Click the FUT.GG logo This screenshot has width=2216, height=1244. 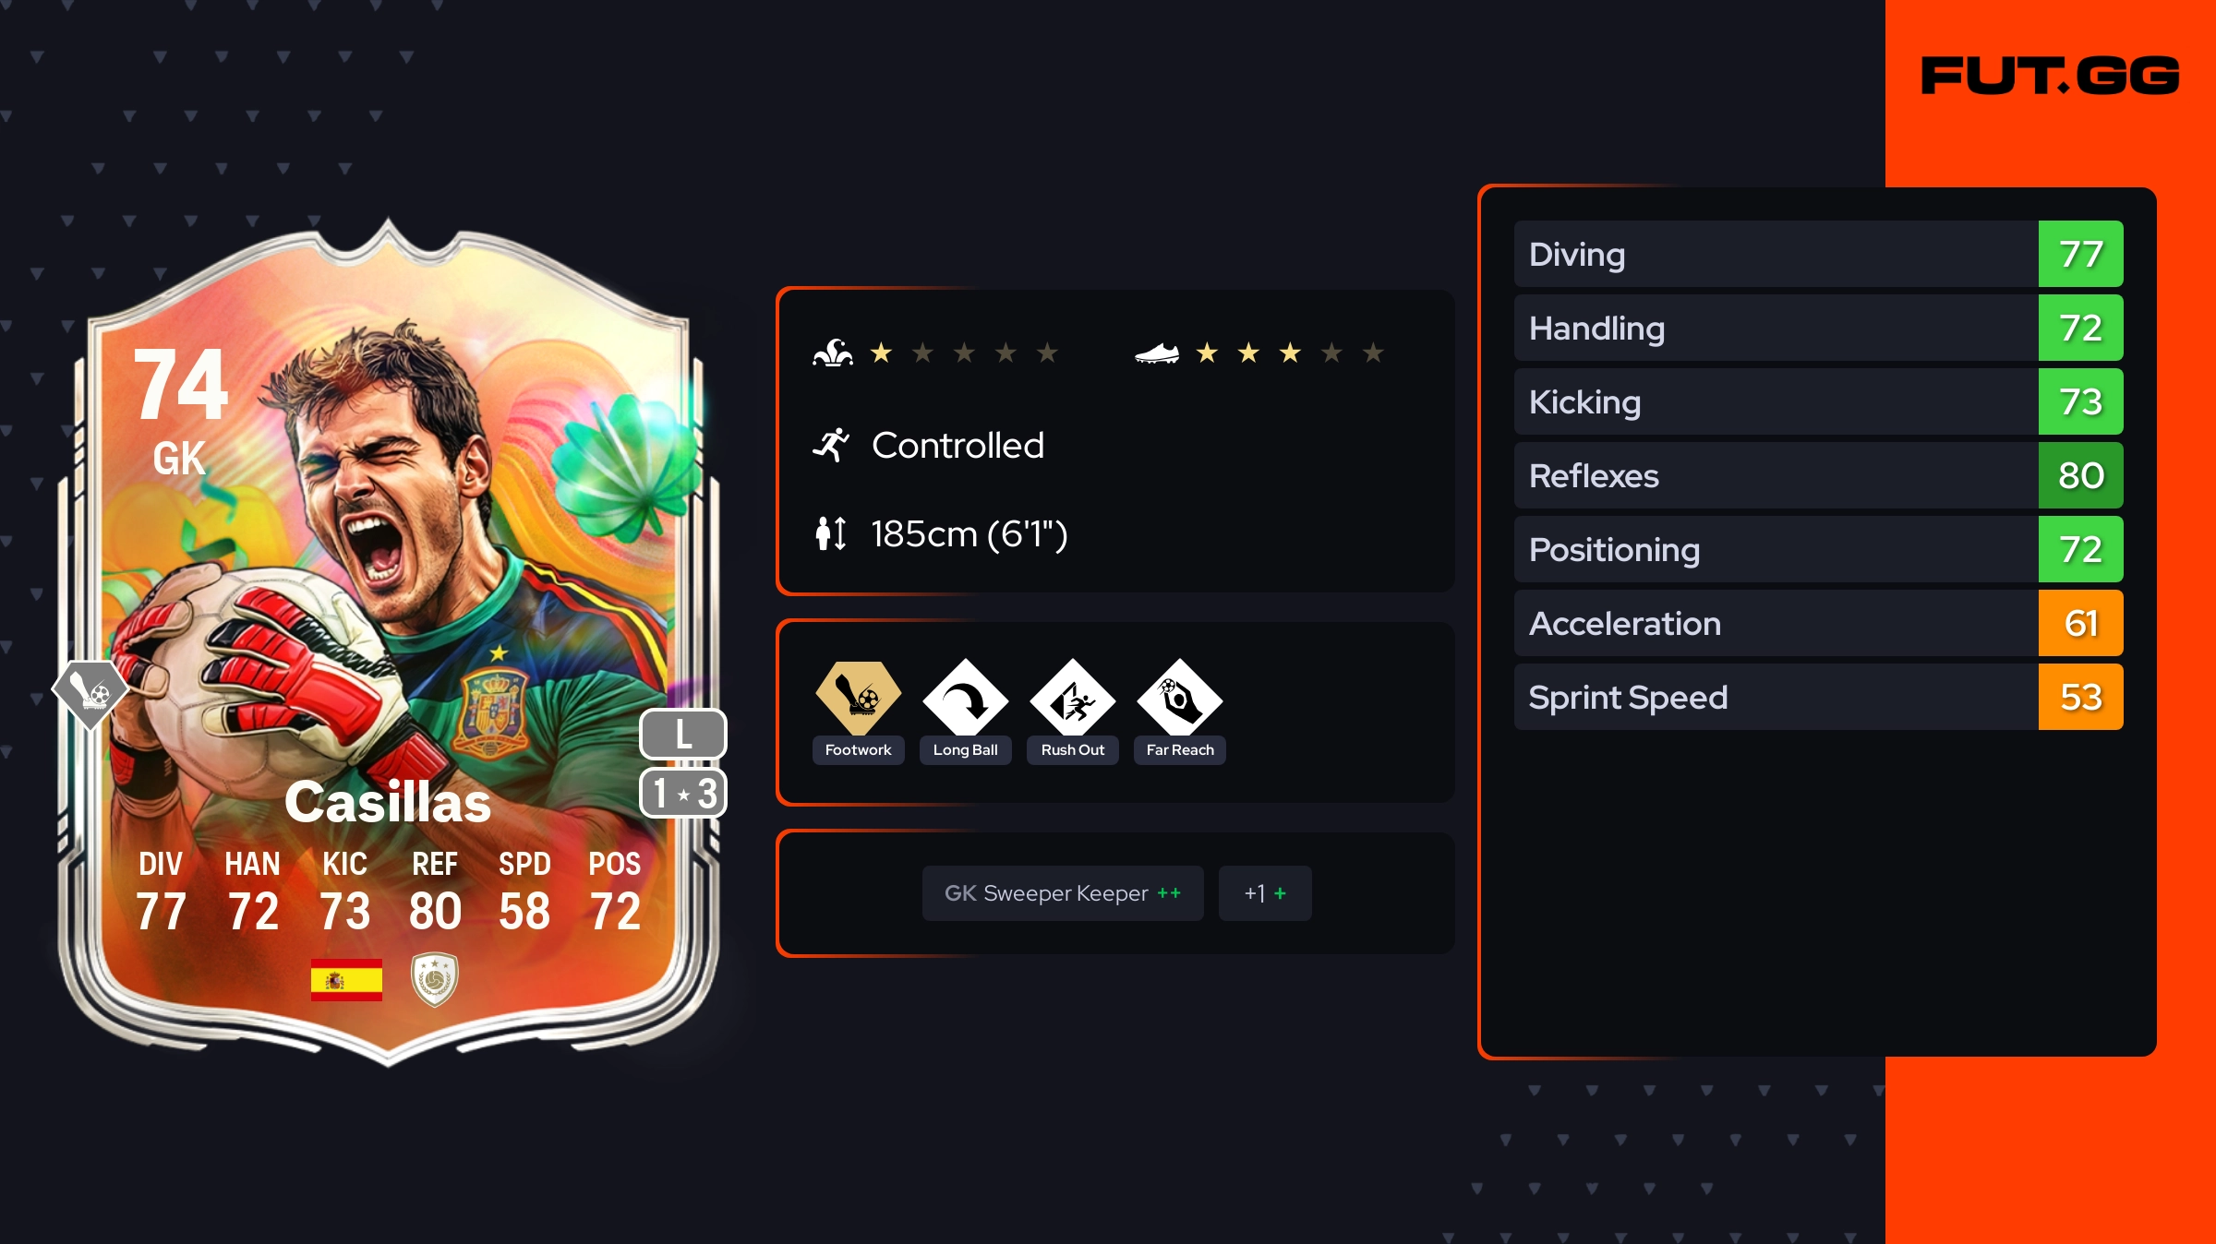click(2050, 76)
